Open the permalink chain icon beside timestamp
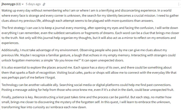The width and height of the screenshot is (181, 110). [x=44, y=4]
